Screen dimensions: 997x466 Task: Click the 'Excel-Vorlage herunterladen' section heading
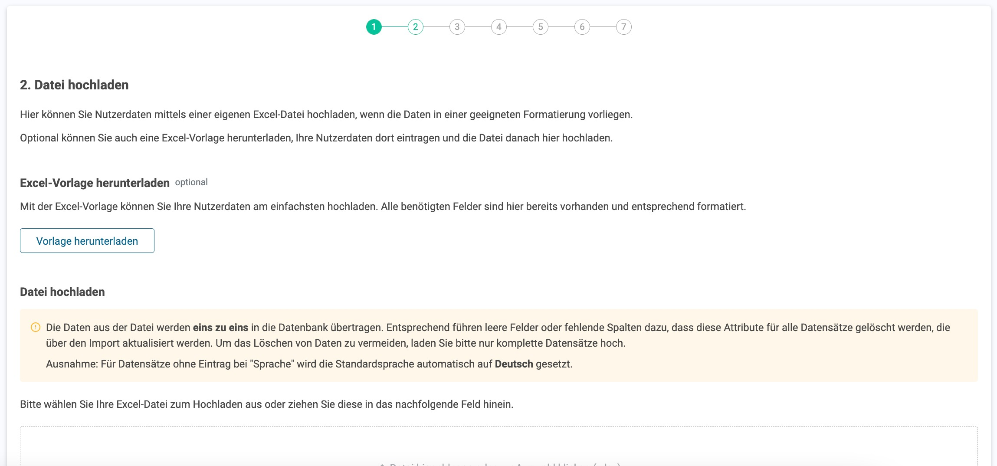pyautogui.click(x=95, y=183)
